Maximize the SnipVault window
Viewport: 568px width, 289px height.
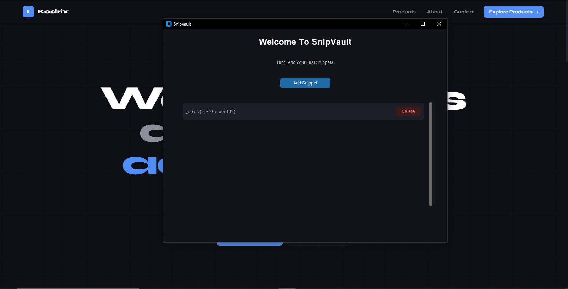point(423,24)
